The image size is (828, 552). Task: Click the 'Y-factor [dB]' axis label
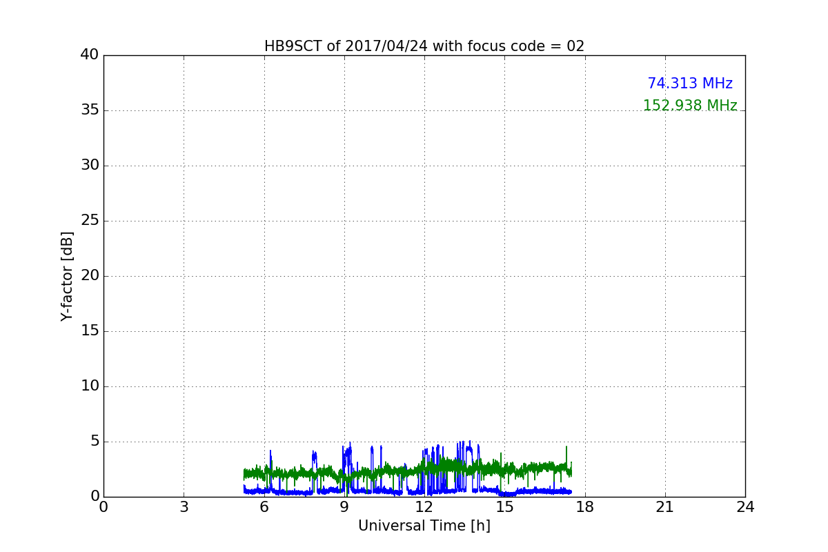click(67, 276)
